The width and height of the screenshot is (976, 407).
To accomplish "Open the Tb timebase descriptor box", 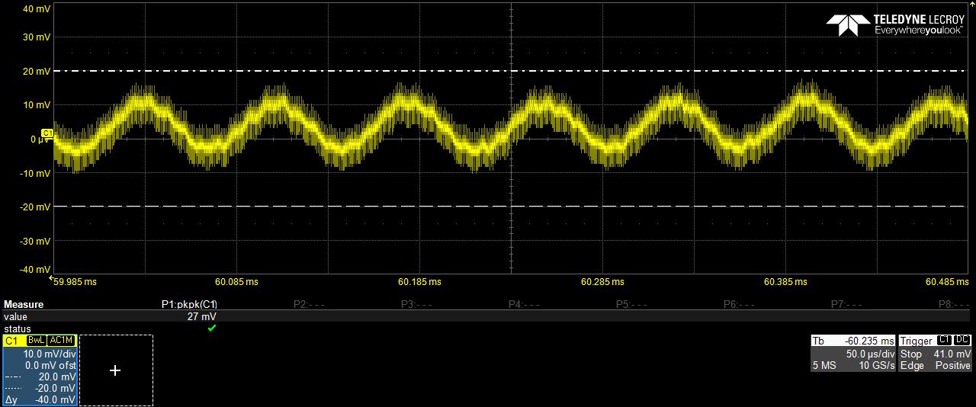I will pos(852,354).
